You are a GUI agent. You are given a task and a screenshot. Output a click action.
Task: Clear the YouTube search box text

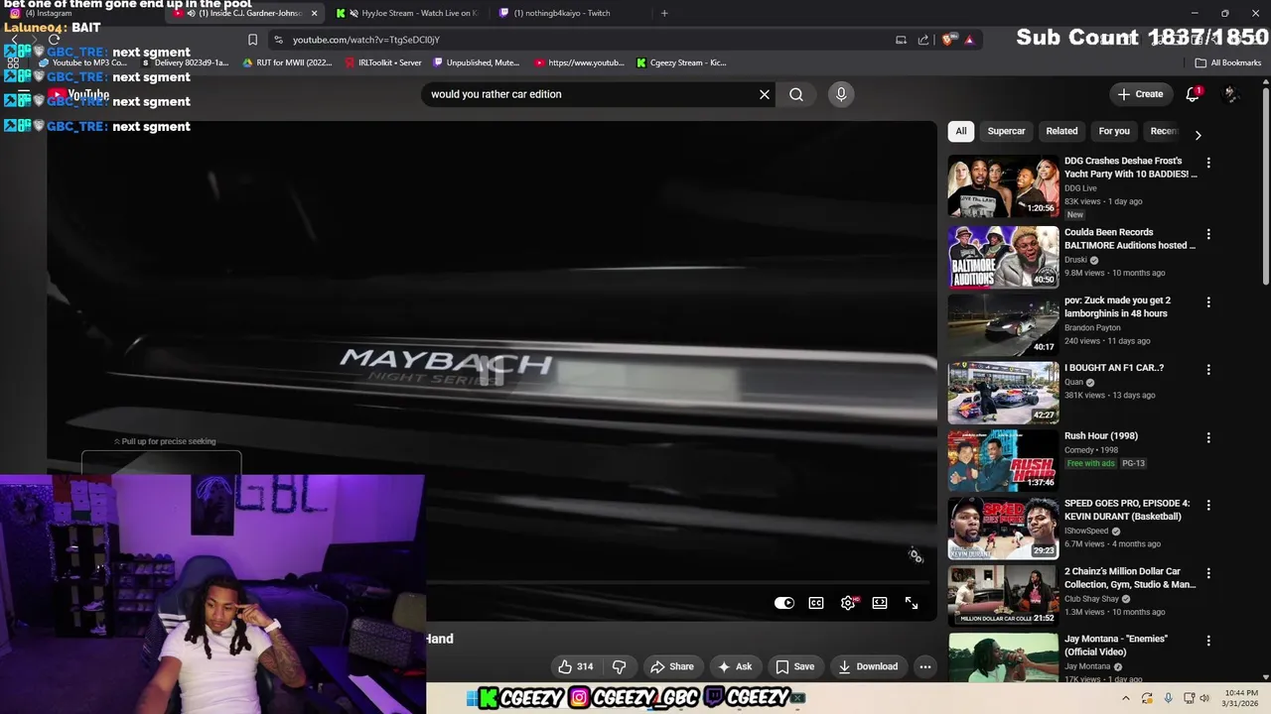tap(765, 94)
